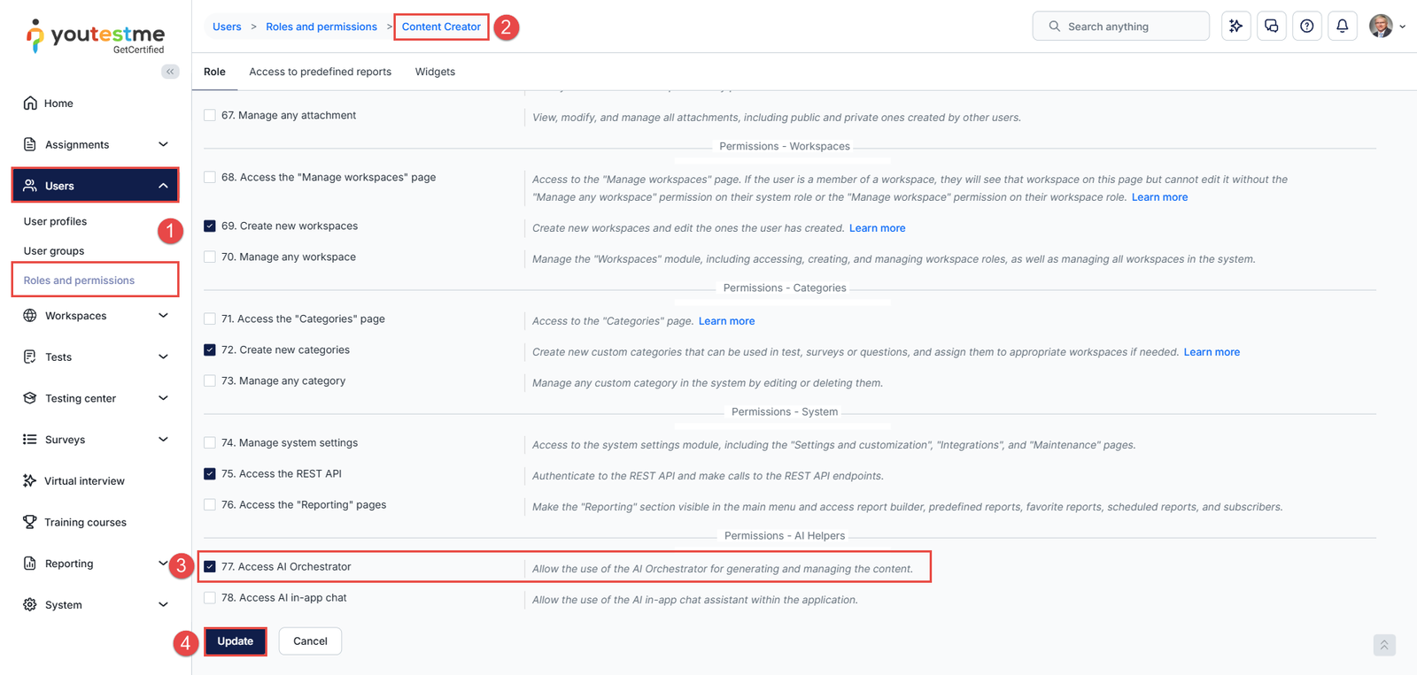Click the Search anything field
Screen dimensions: 1417x675
[1120, 27]
